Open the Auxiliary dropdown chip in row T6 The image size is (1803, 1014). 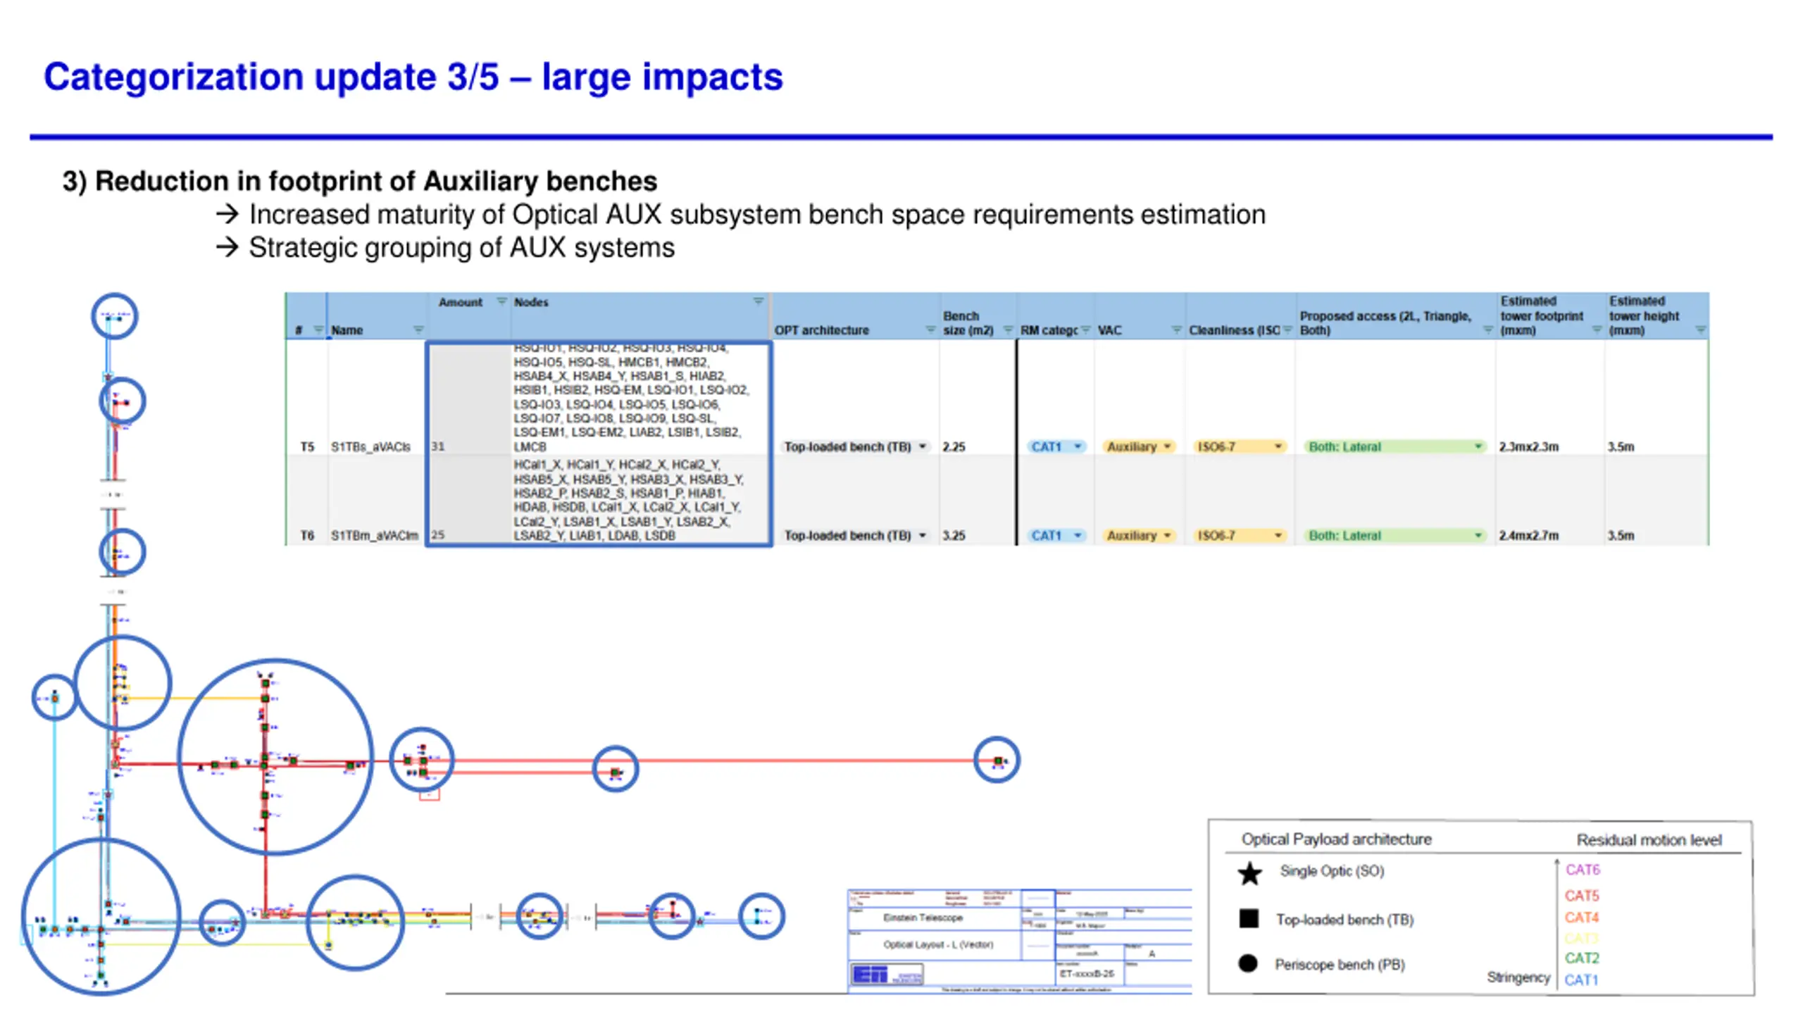click(1139, 535)
